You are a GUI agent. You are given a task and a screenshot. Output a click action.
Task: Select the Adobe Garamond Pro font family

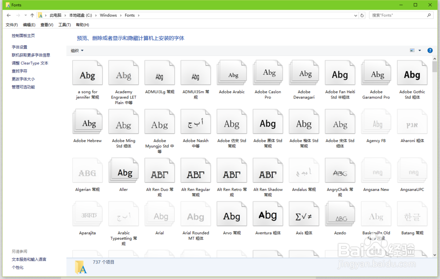tap(376, 73)
